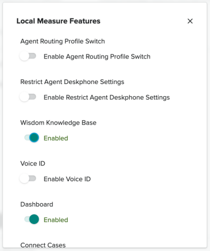Click 'Enable Restrict Agent Deskphone Settings' label text

click(107, 97)
